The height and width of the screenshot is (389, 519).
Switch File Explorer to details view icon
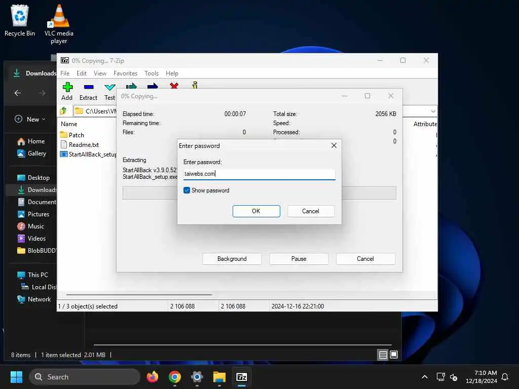[383, 355]
